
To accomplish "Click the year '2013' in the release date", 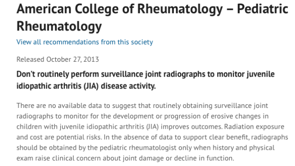I will click(x=91, y=59).
